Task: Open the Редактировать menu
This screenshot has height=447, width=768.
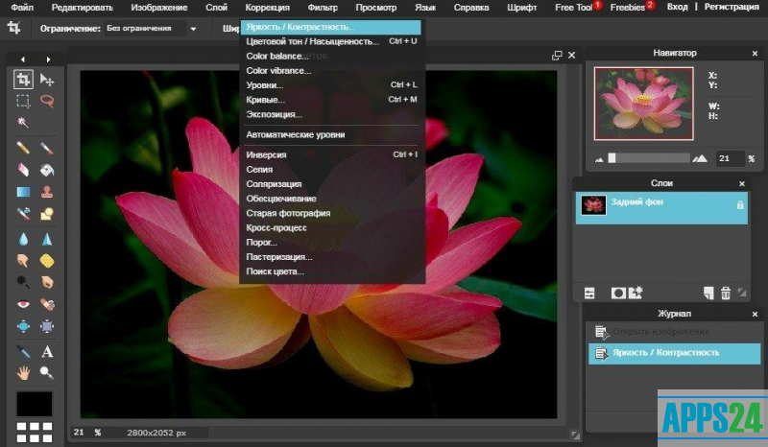Action: pyautogui.click(x=82, y=8)
